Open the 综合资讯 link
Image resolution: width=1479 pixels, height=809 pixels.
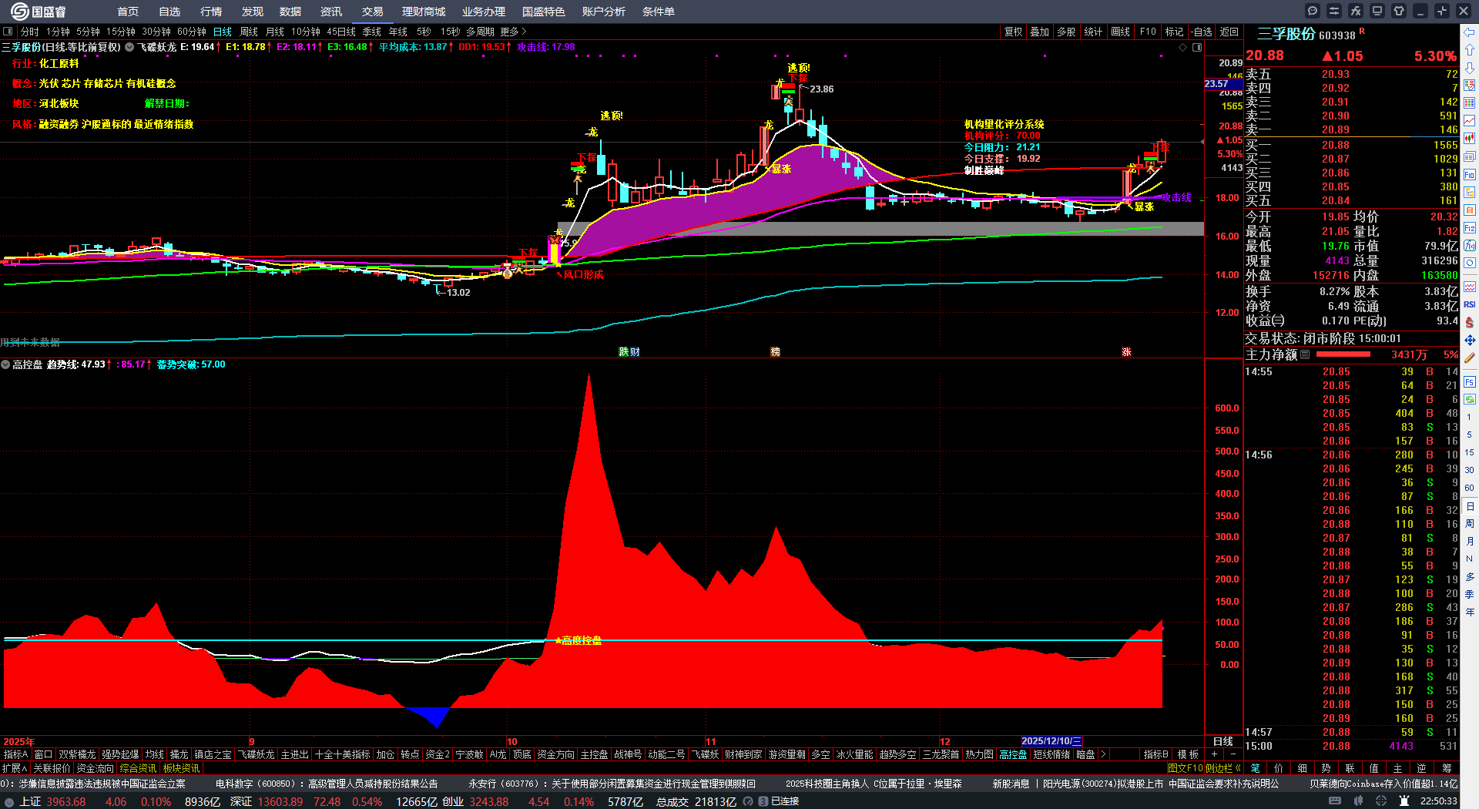pyautogui.click(x=138, y=768)
